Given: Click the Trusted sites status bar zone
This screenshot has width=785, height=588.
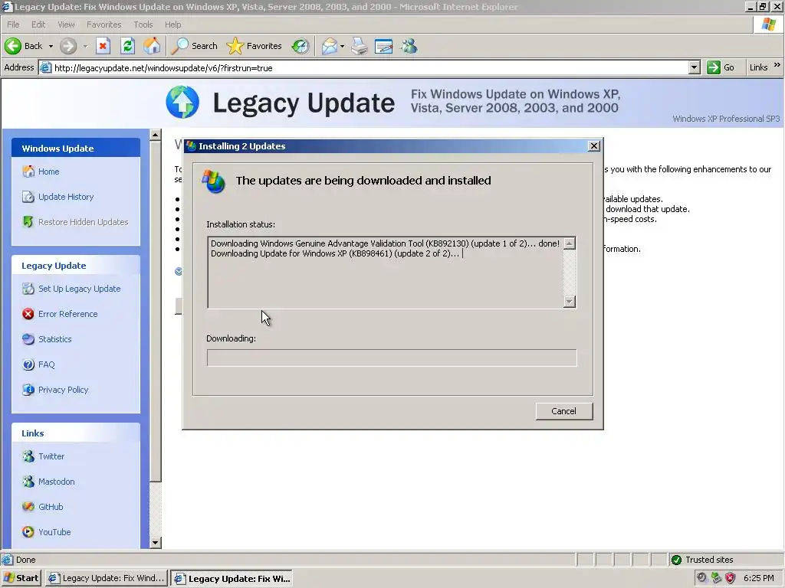Looking at the screenshot, I should [x=726, y=560].
